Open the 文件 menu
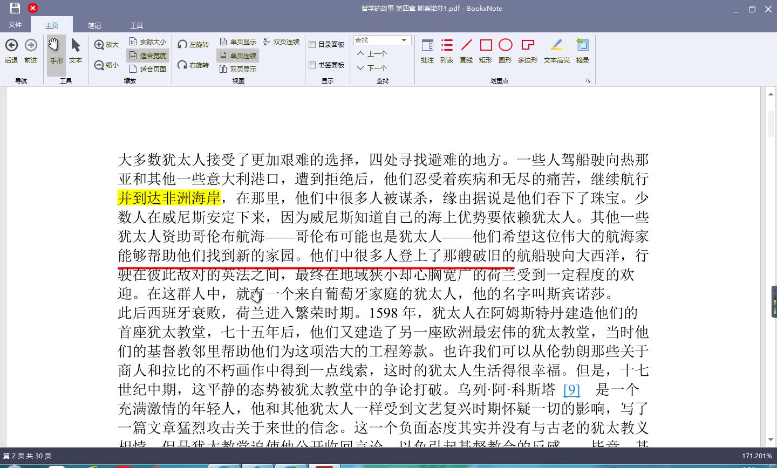The image size is (777, 468). [15, 25]
